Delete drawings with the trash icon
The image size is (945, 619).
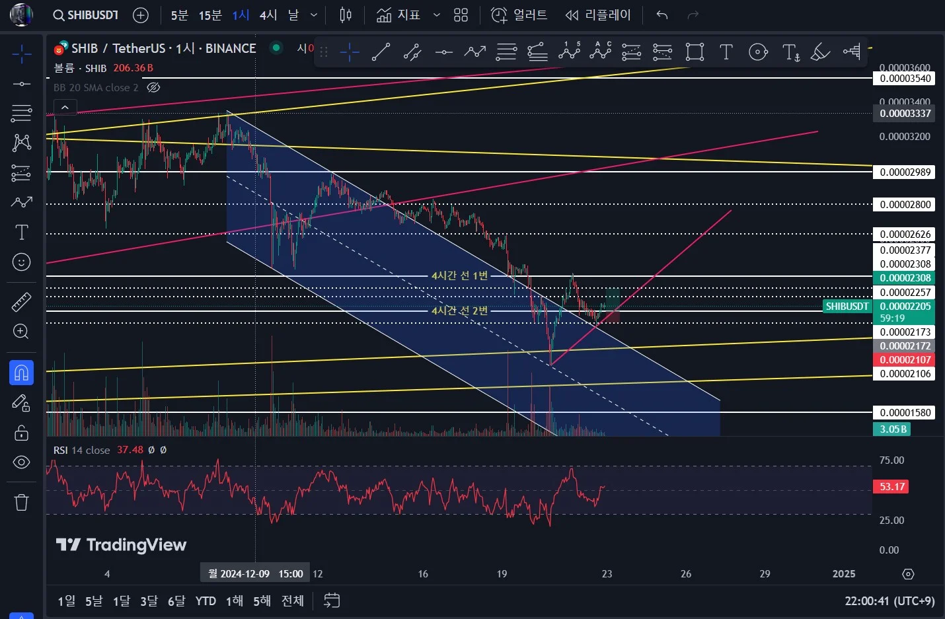(21, 502)
